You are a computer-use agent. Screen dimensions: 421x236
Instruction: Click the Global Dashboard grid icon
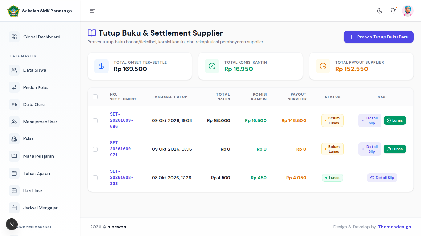click(x=14, y=37)
